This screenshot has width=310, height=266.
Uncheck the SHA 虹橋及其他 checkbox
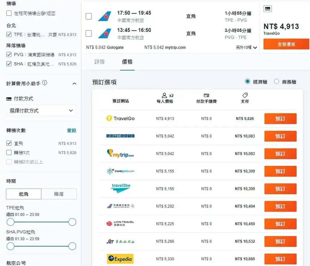[9, 64]
